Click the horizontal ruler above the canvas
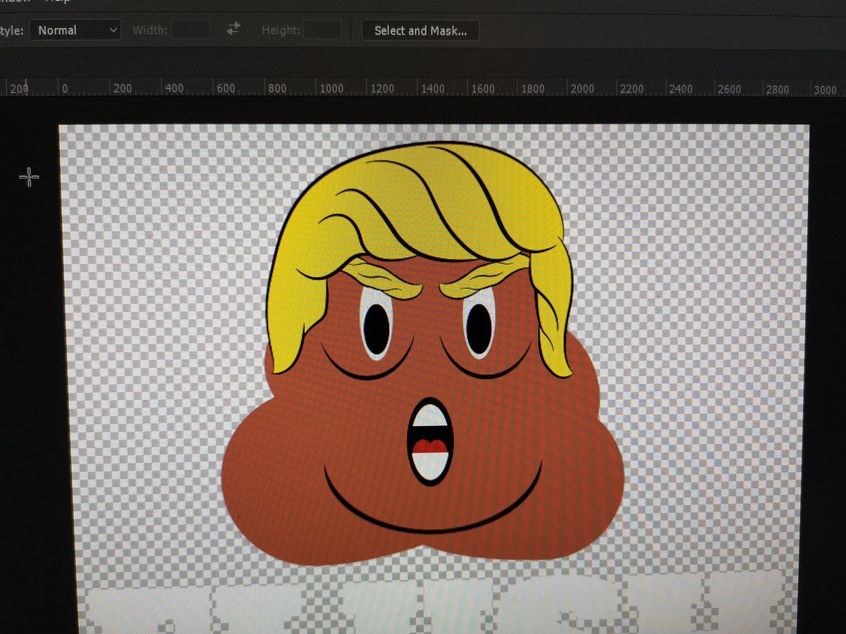The height and width of the screenshot is (634, 846). coord(423,88)
